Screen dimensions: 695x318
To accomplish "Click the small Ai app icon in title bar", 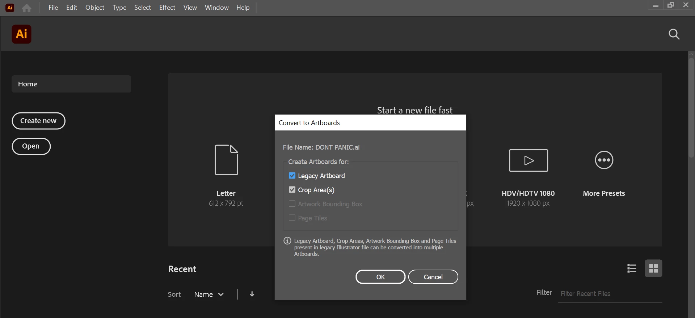I will (10, 8).
